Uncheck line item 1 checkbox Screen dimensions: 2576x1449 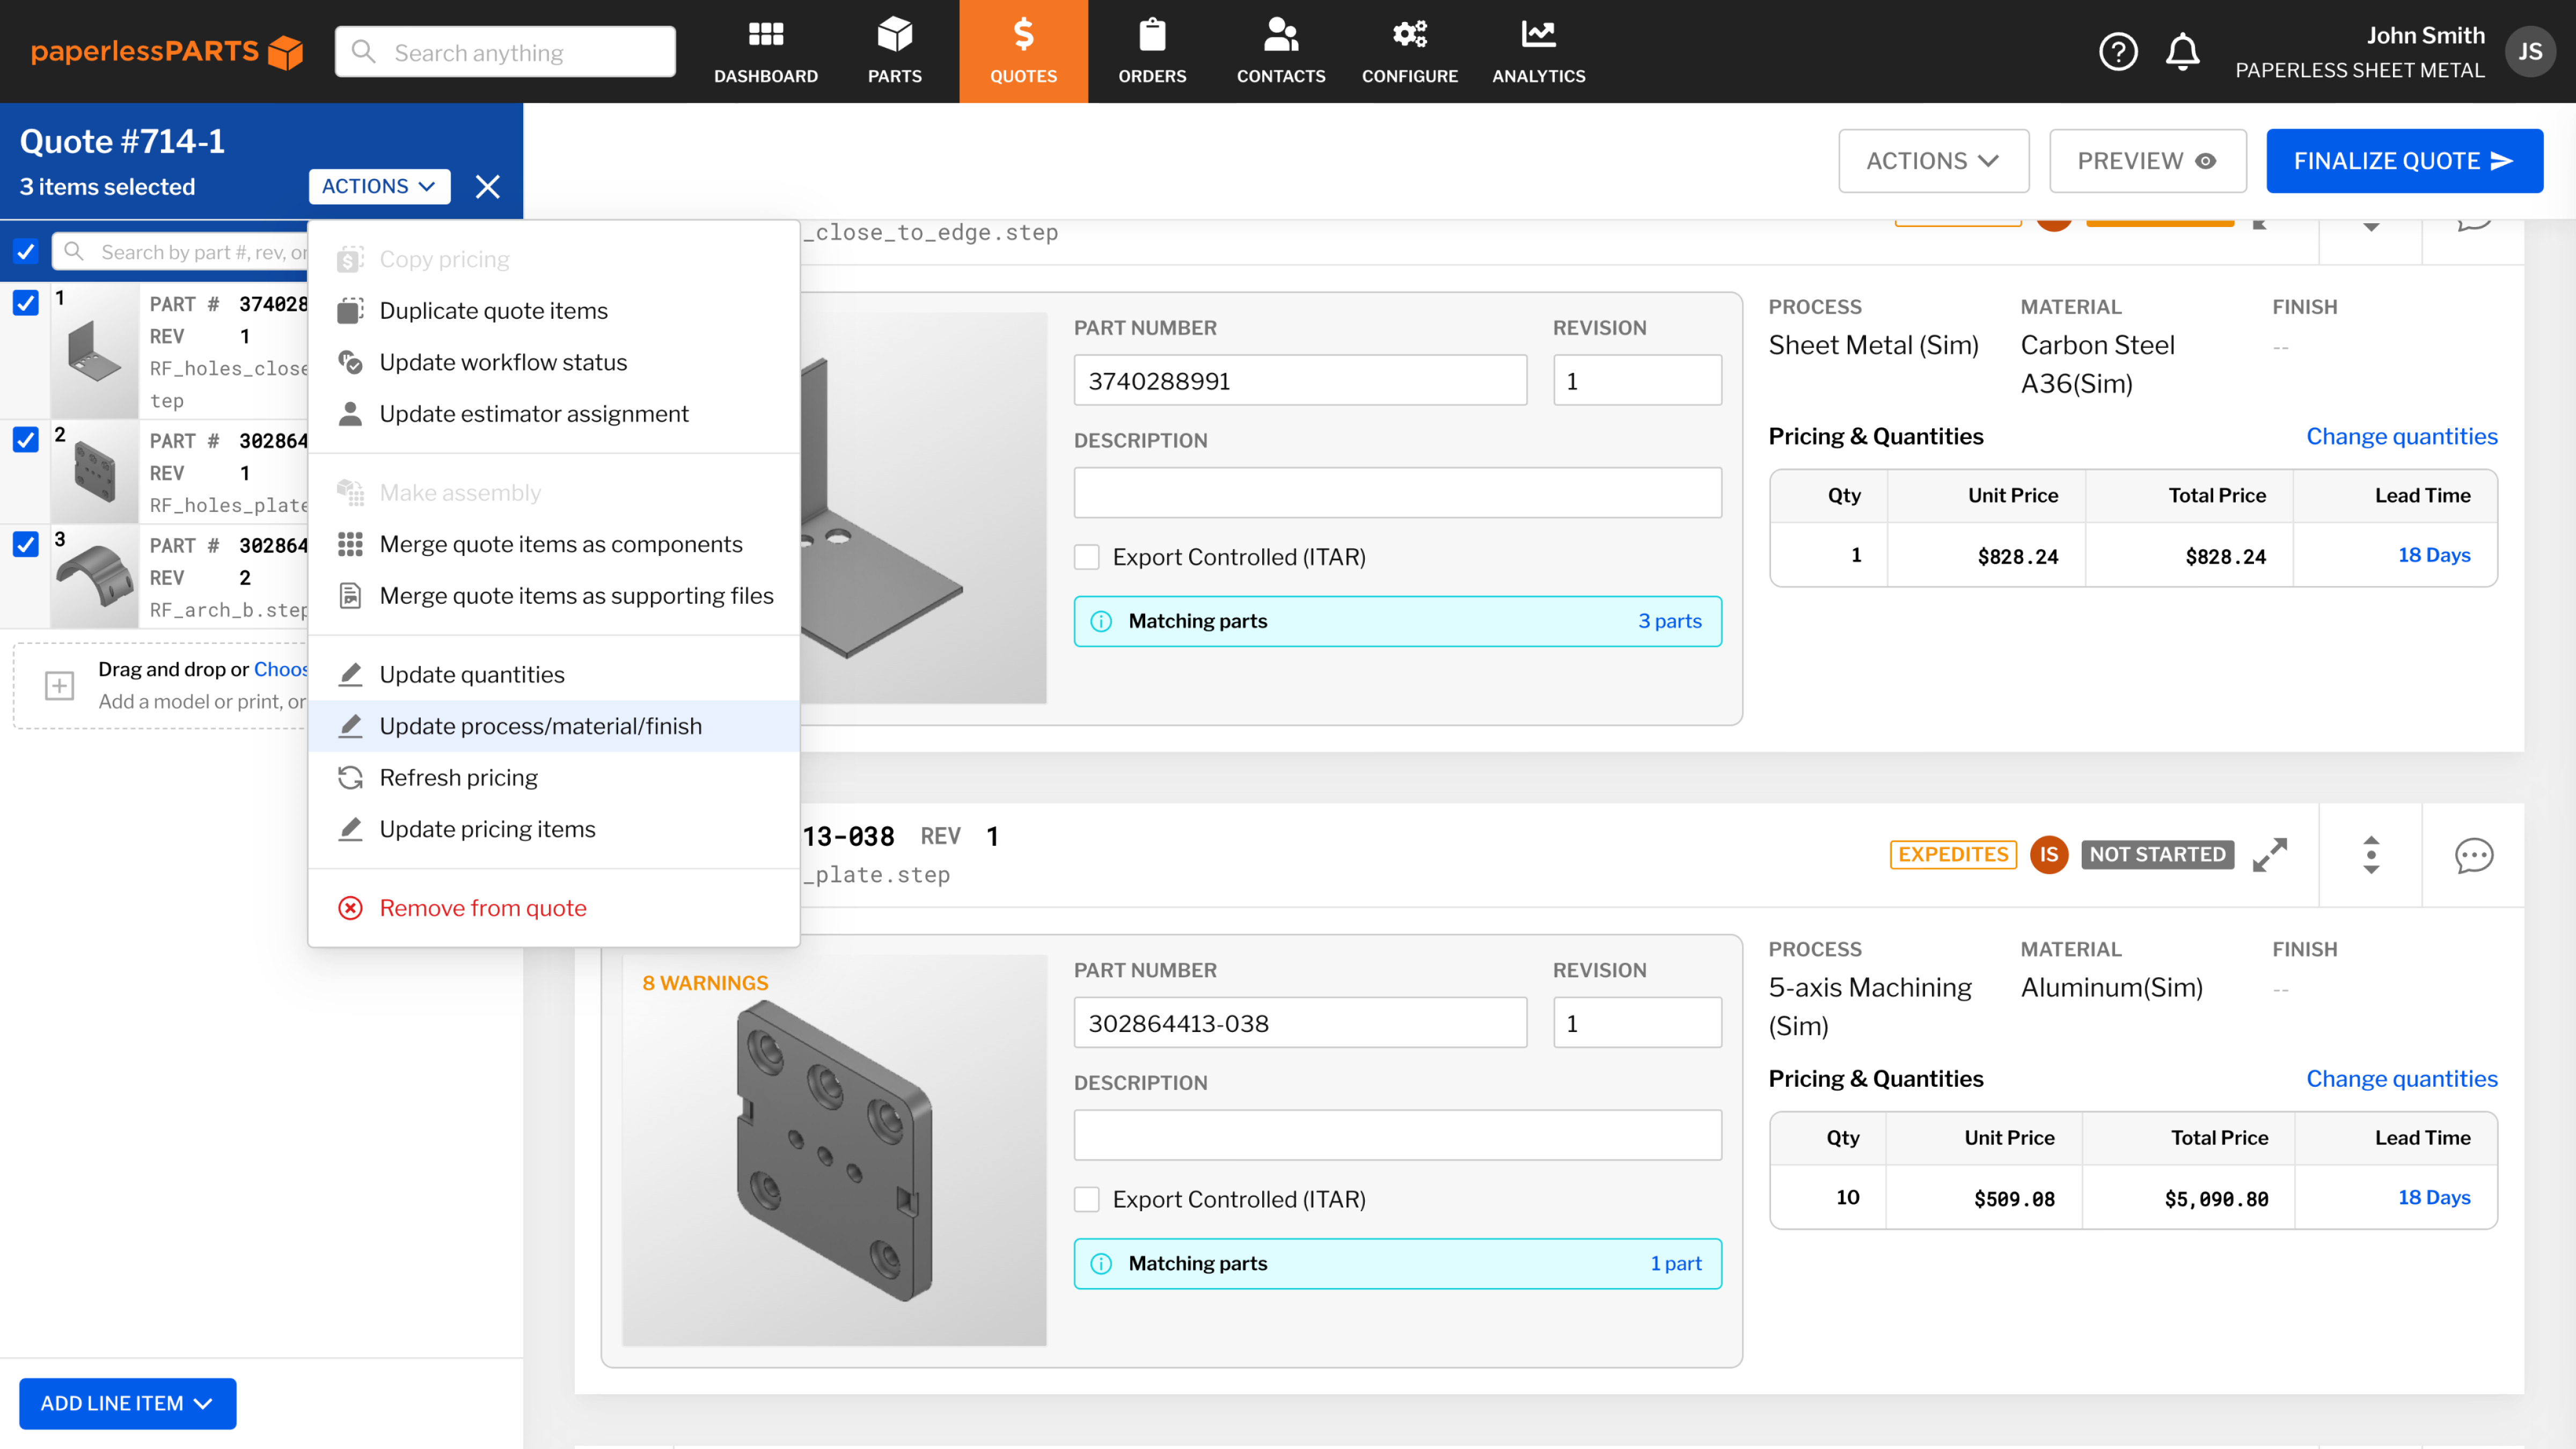(26, 302)
